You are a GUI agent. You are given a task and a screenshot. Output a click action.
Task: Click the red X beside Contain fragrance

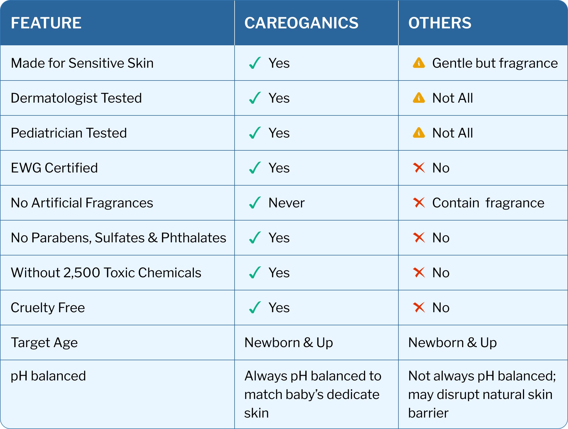tap(419, 203)
